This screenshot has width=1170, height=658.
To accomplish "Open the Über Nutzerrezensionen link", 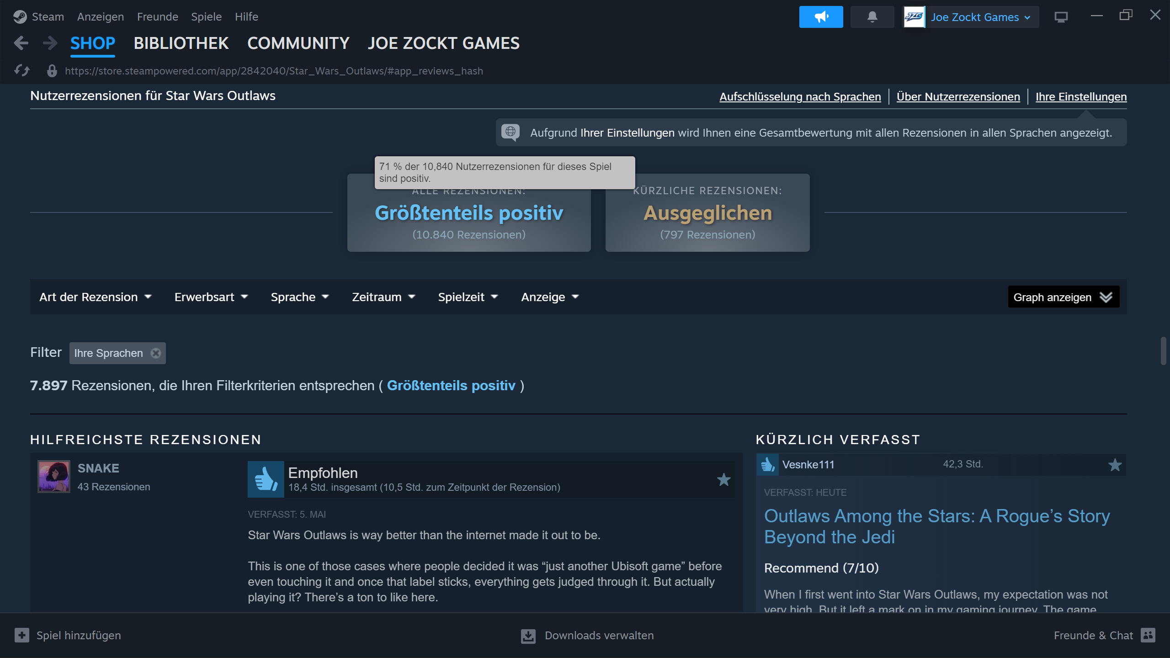I will tap(958, 96).
